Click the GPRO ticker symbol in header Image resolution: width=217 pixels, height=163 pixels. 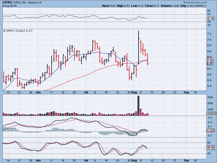pos(7,2)
